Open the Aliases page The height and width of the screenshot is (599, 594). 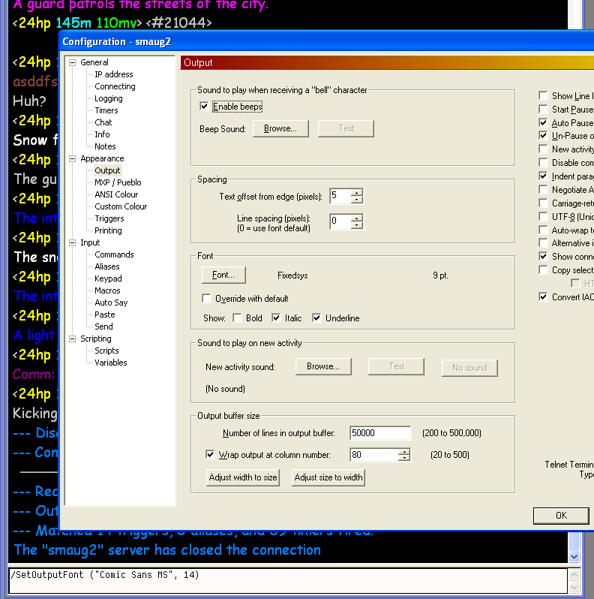[x=107, y=266]
